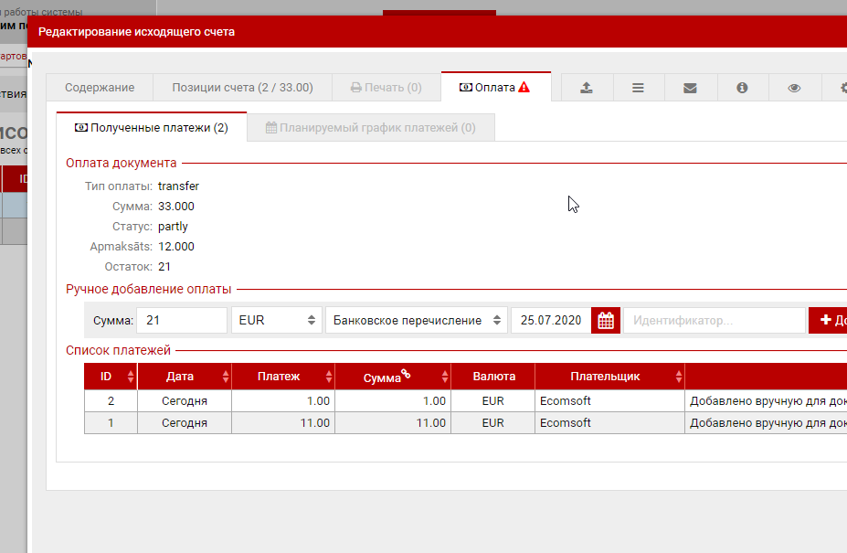Open Позиции счета (2 / 33.00) tab
847x553 pixels.
point(242,88)
